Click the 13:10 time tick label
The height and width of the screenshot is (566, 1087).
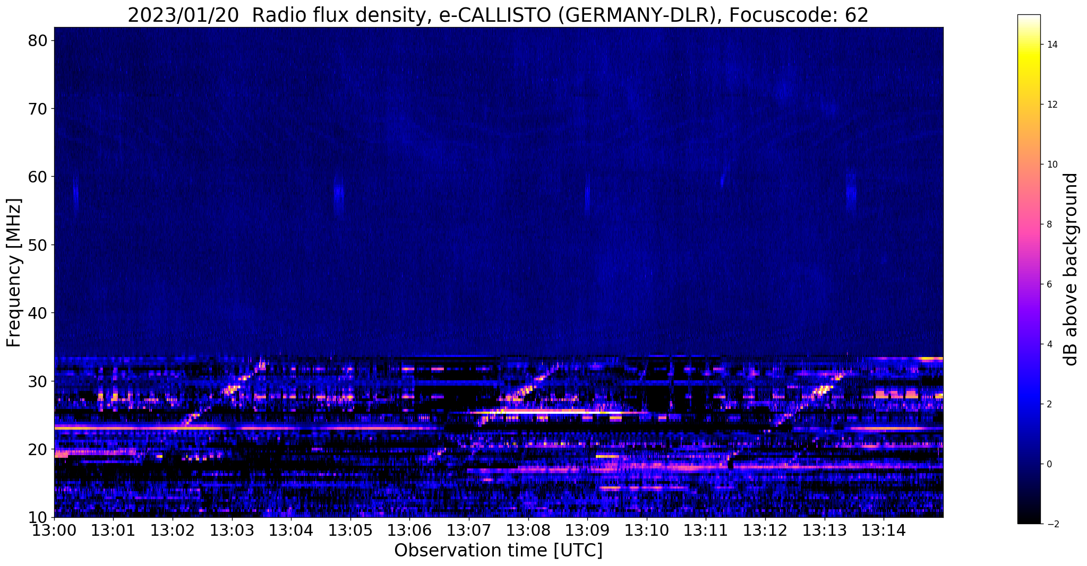point(647,530)
